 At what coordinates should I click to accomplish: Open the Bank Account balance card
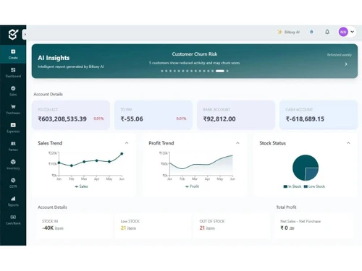pos(236,115)
